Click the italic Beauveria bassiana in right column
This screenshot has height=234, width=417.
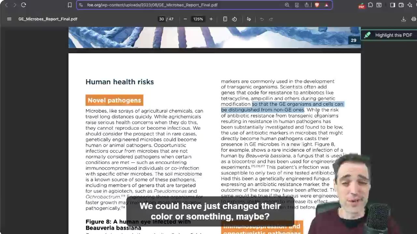[268, 156]
